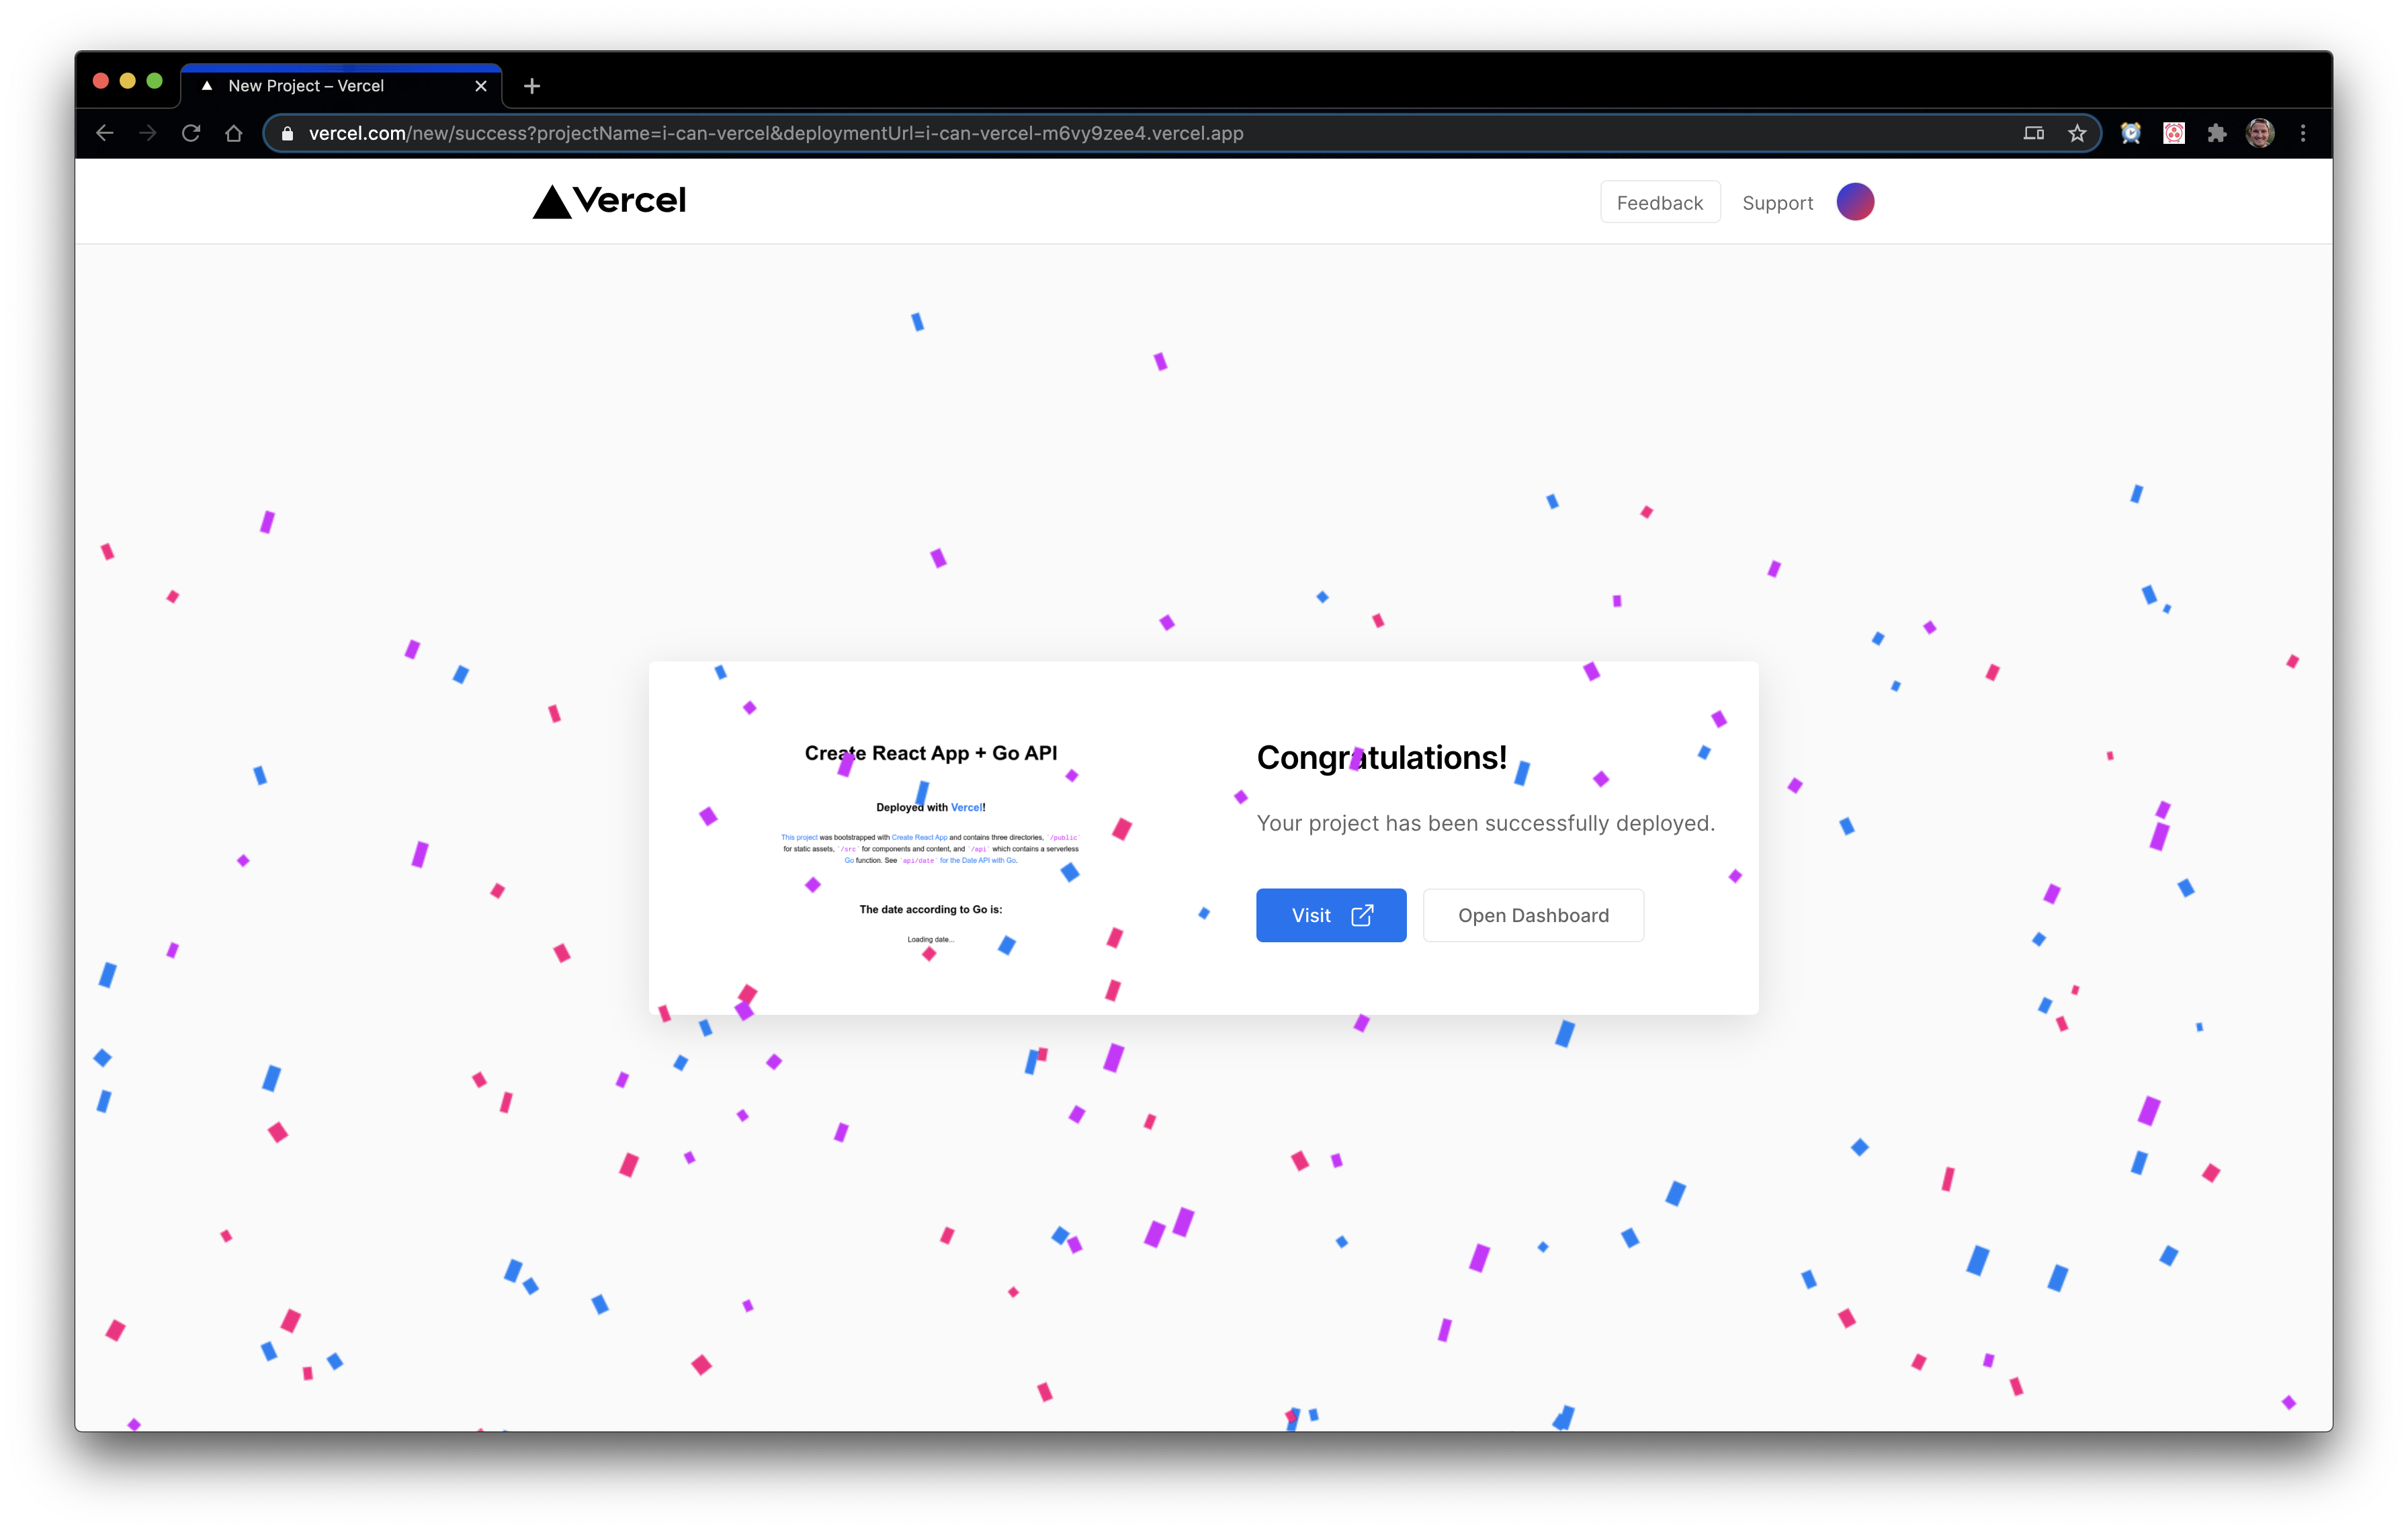The height and width of the screenshot is (1531, 2408).
Task: Open the alarm clock extension icon
Action: tap(2131, 133)
